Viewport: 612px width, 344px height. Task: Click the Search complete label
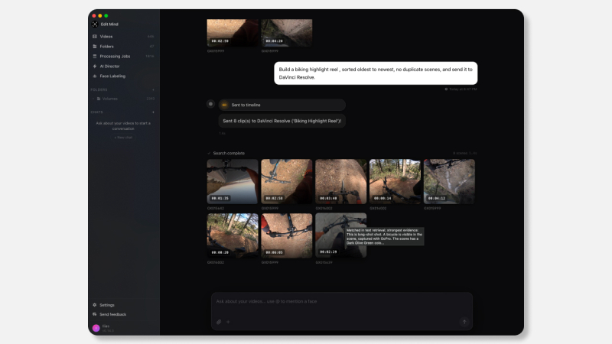pyautogui.click(x=229, y=154)
